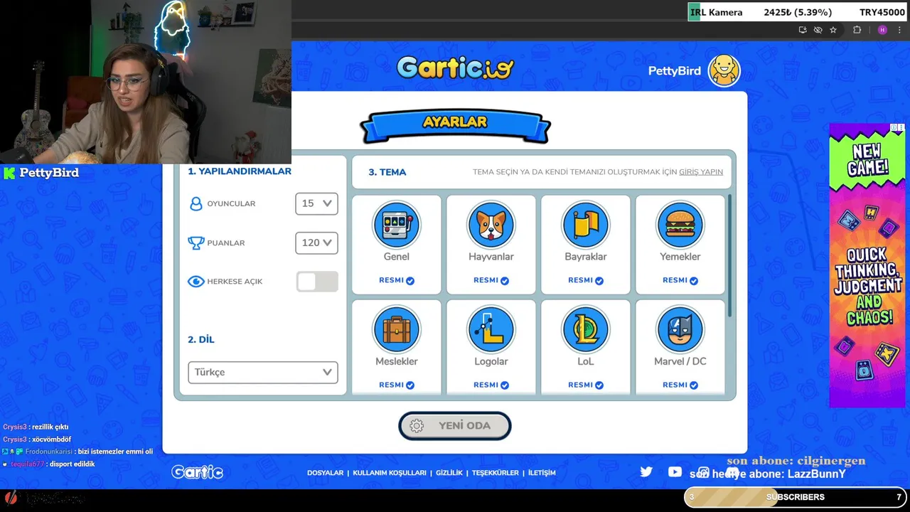Select the Marvel / DC hero icon
The image size is (910, 512).
tap(680, 329)
